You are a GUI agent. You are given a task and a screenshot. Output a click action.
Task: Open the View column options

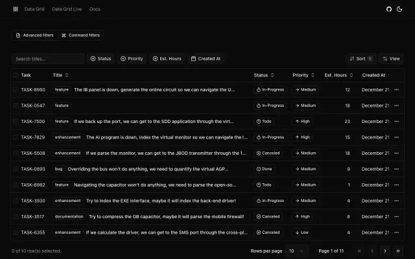tap(391, 59)
